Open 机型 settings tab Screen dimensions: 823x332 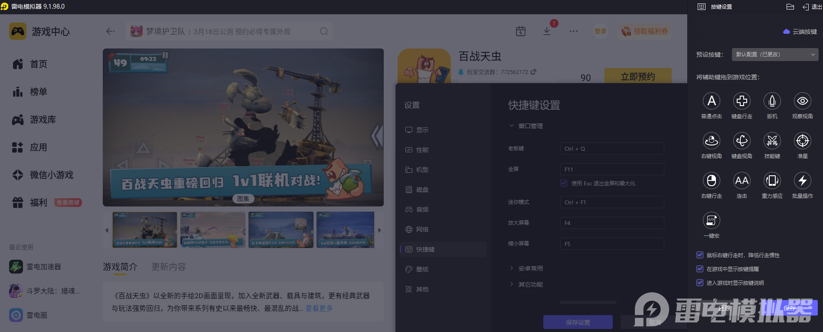(443, 170)
